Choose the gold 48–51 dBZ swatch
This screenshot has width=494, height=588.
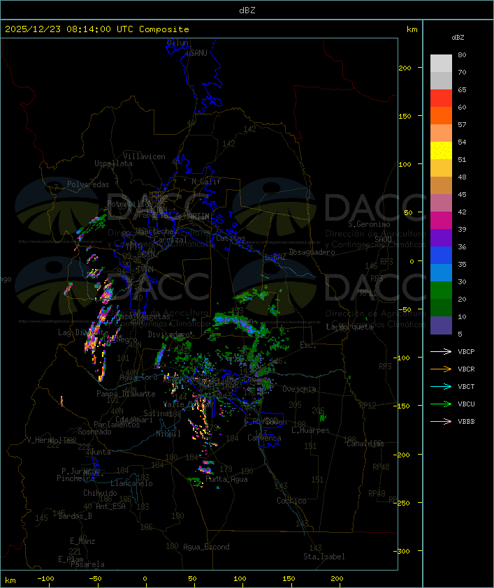point(441,168)
